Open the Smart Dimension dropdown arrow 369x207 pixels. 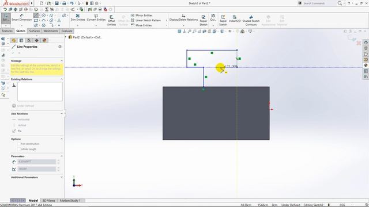[21, 25]
